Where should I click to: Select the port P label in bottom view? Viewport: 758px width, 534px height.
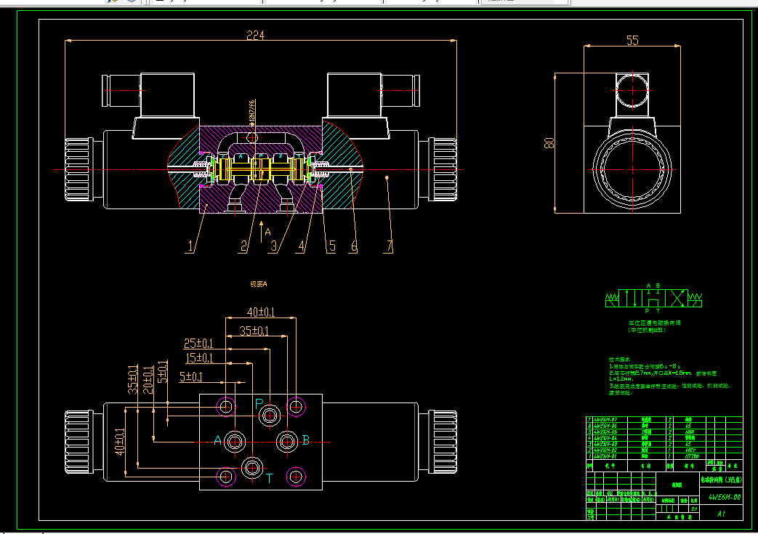tap(259, 403)
